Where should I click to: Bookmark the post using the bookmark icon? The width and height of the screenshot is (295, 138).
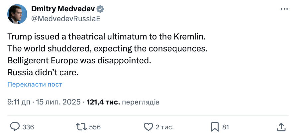215,126
